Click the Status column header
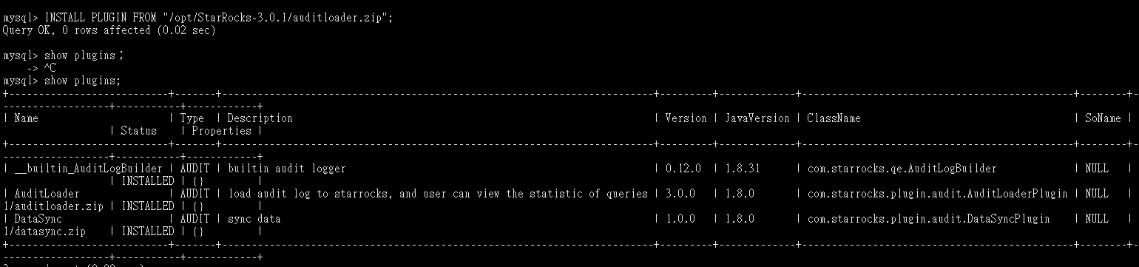The image size is (1139, 267). pyautogui.click(x=139, y=131)
